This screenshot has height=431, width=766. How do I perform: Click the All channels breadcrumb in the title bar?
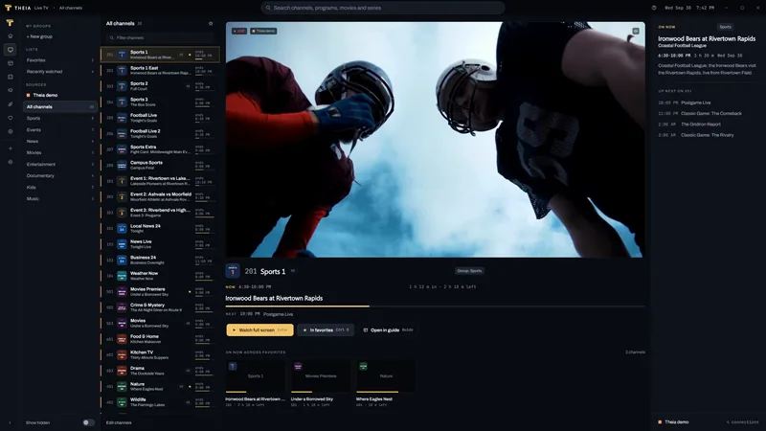(x=71, y=8)
